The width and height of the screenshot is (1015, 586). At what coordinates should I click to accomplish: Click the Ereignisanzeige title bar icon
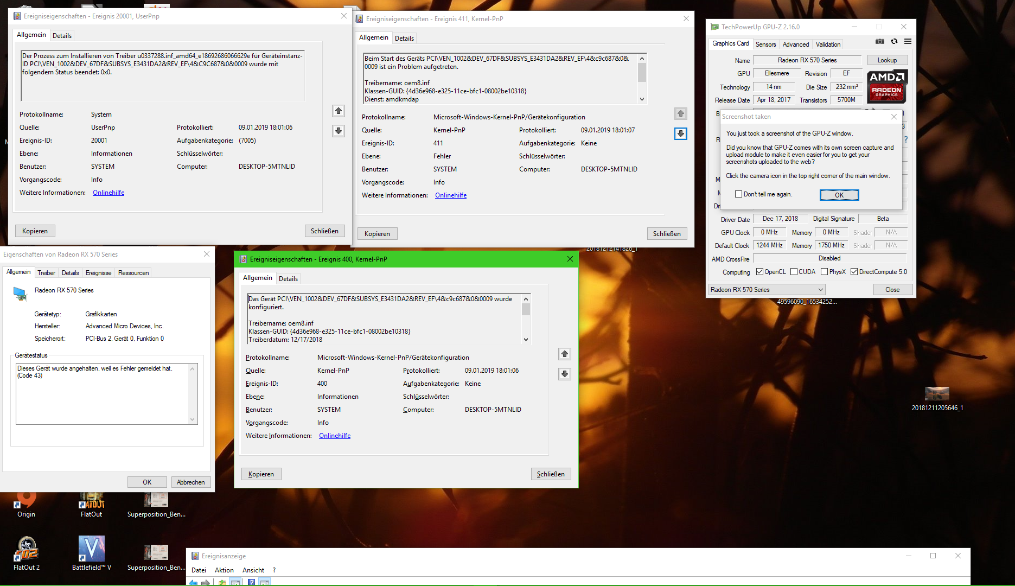[195, 556]
